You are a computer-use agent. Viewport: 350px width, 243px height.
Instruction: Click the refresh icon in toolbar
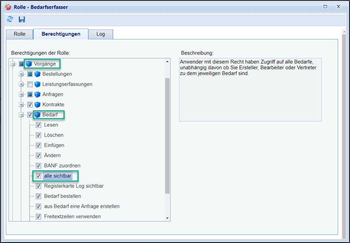point(10,20)
